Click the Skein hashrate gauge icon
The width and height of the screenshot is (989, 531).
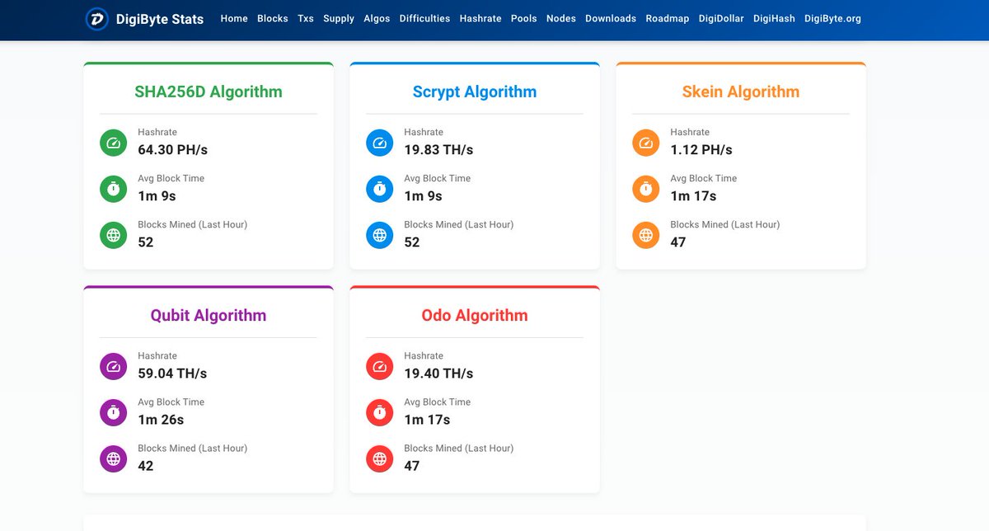click(x=646, y=143)
